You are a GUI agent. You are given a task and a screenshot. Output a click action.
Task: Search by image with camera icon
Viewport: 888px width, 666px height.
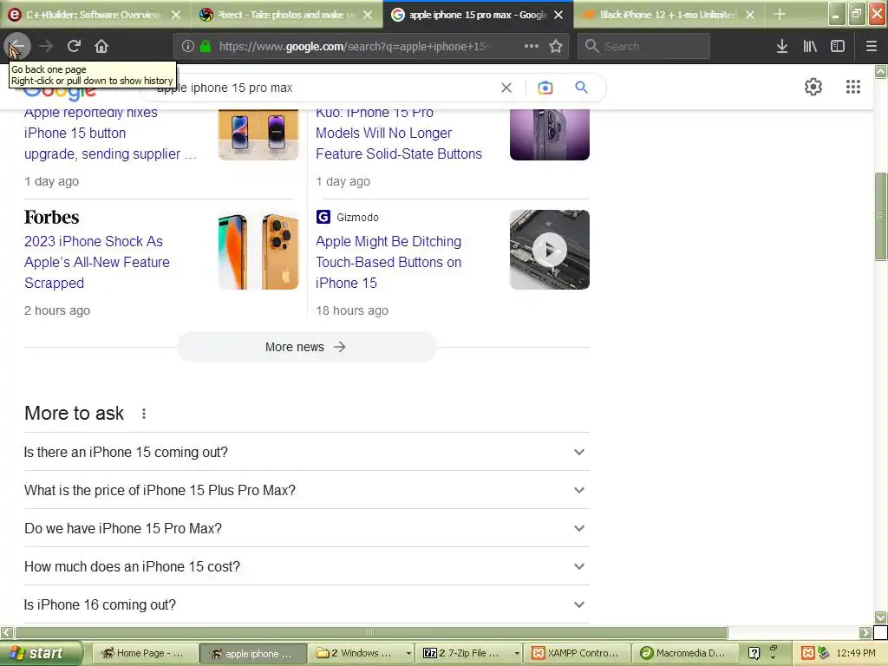(x=545, y=88)
